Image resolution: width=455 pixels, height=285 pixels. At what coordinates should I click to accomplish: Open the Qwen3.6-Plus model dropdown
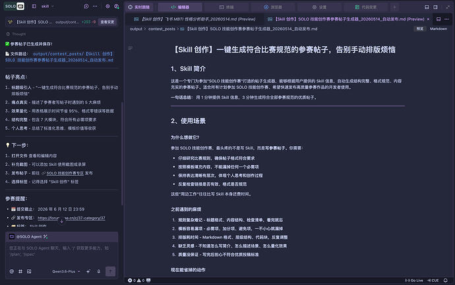point(66,271)
